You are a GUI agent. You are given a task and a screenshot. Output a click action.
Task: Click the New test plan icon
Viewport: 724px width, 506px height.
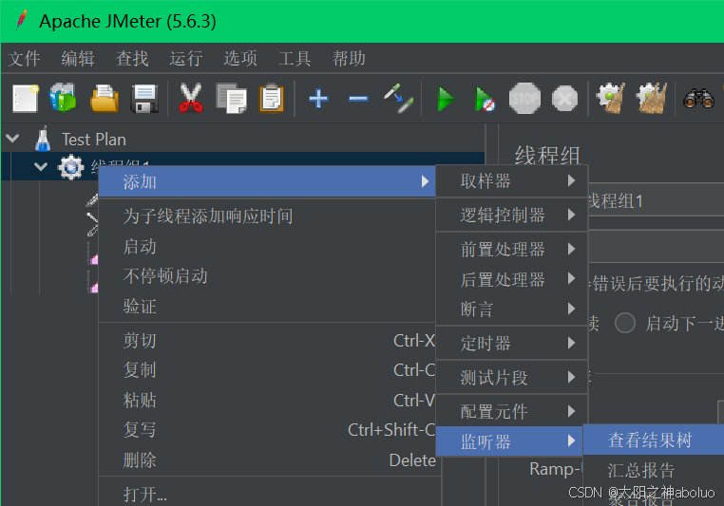pos(25,98)
